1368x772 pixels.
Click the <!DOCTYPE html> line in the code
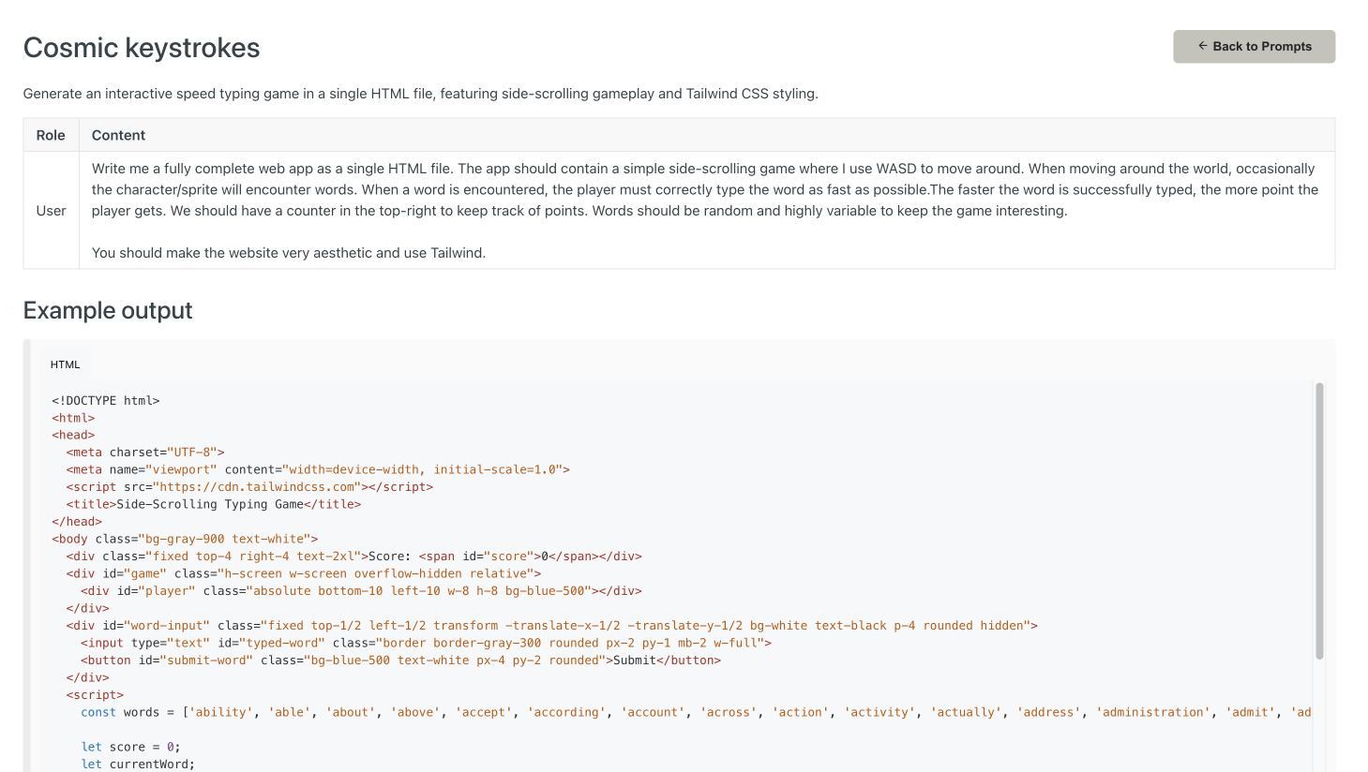(106, 401)
